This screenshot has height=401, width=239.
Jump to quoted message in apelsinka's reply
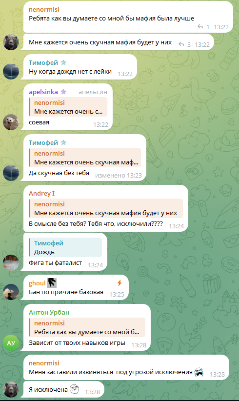coord(68,107)
